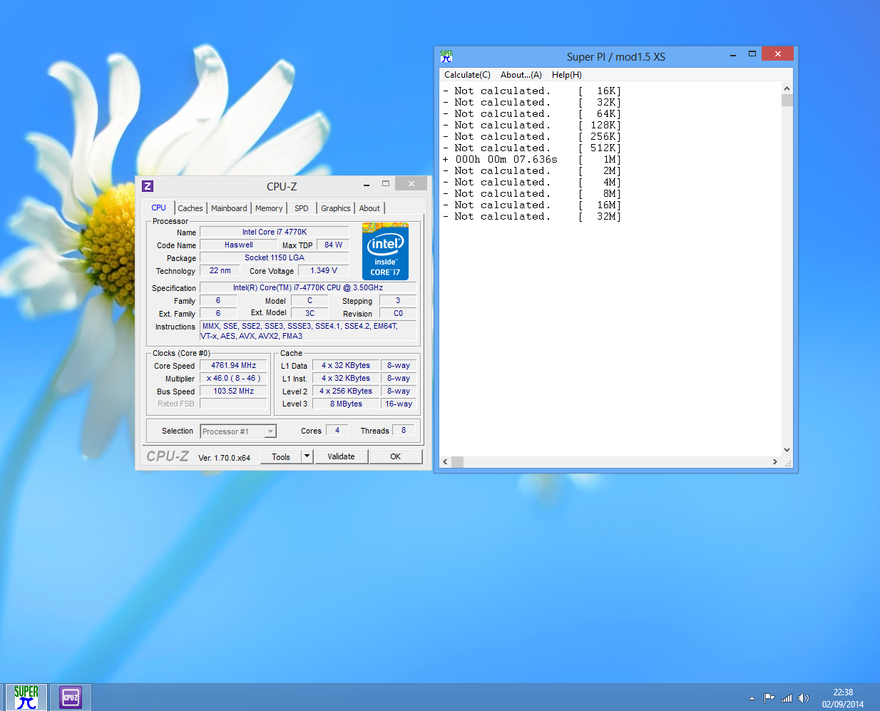This screenshot has width=880, height=711.
Task: Click the Super PI vertical scrollbar up arrow
Action: click(x=787, y=88)
